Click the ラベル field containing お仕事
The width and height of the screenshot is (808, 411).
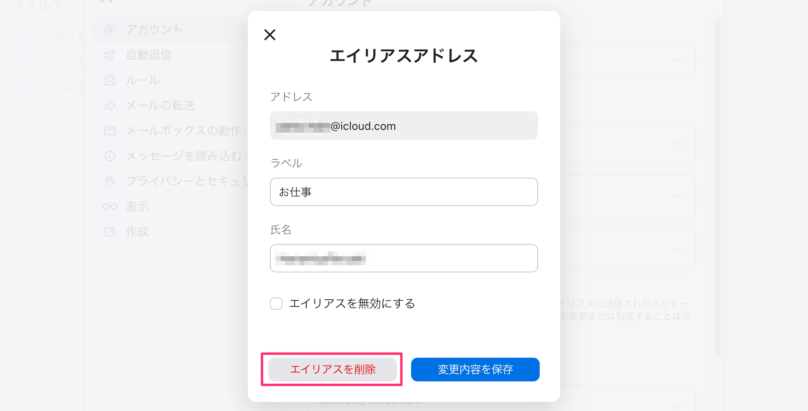(404, 192)
